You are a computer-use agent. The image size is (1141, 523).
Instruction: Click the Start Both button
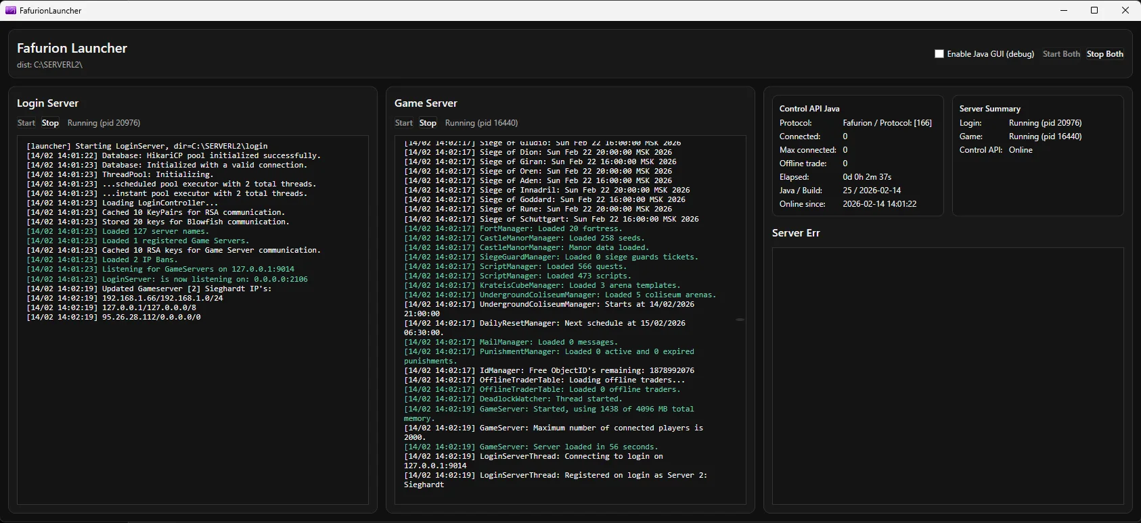(x=1061, y=54)
